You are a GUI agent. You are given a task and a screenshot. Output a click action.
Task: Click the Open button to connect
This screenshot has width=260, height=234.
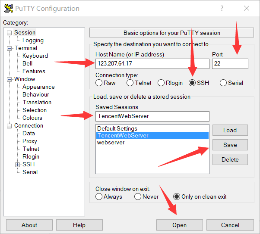tap(179, 225)
